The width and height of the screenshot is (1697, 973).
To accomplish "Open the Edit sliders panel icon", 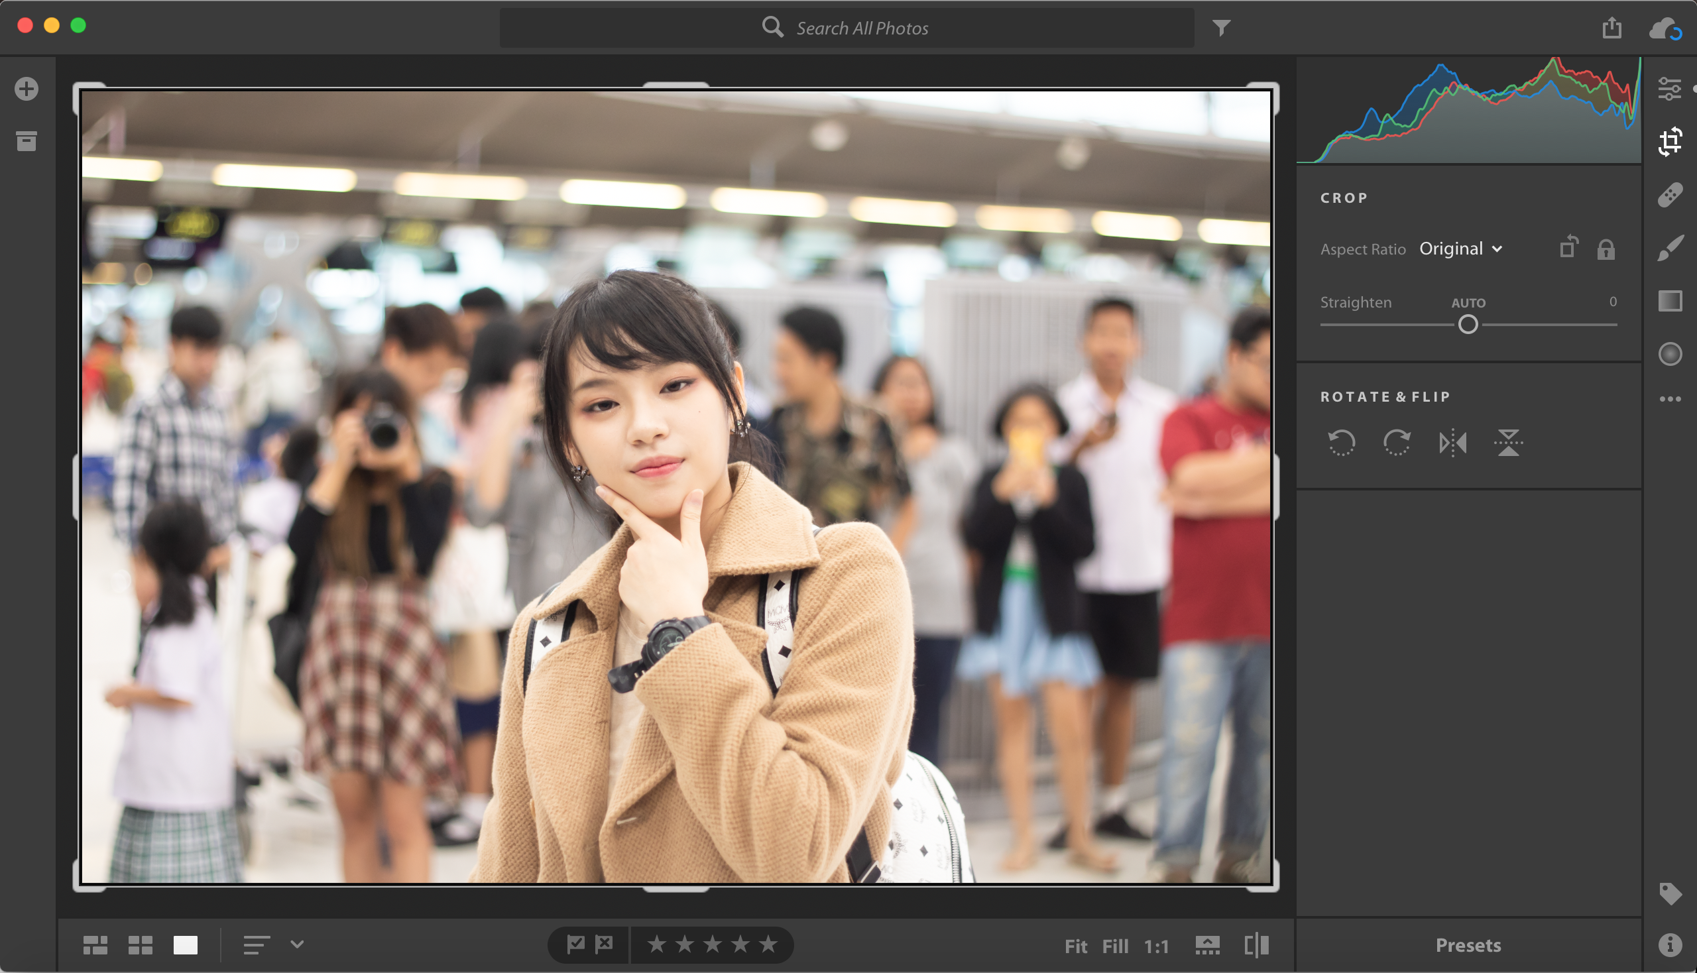I will tap(1670, 89).
